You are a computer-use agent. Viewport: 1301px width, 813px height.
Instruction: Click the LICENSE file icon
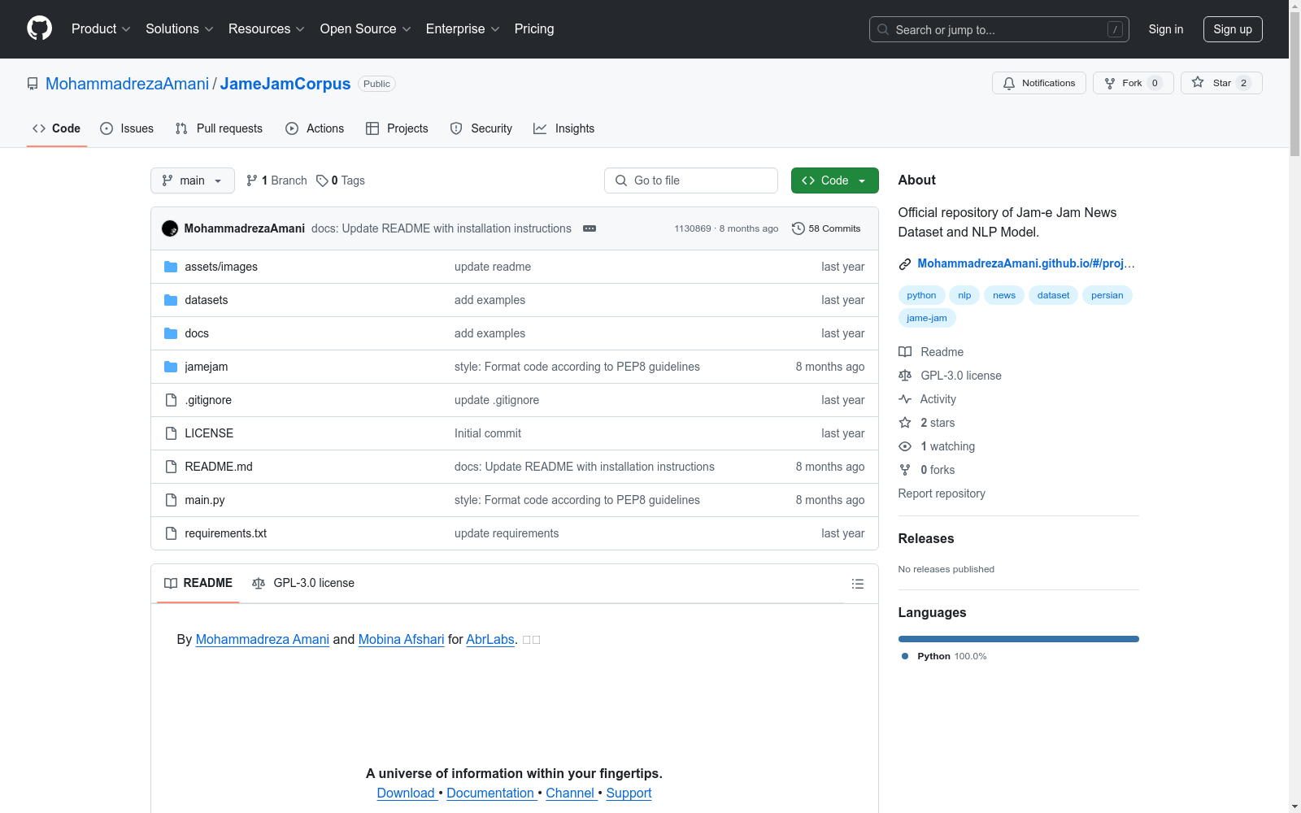click(x=171, y=433)
